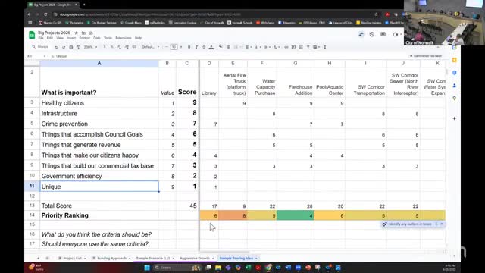Switch to the Aggressive Growth sheet tab
The width and height of the screenshot is (485, 273).
[195, 258]
